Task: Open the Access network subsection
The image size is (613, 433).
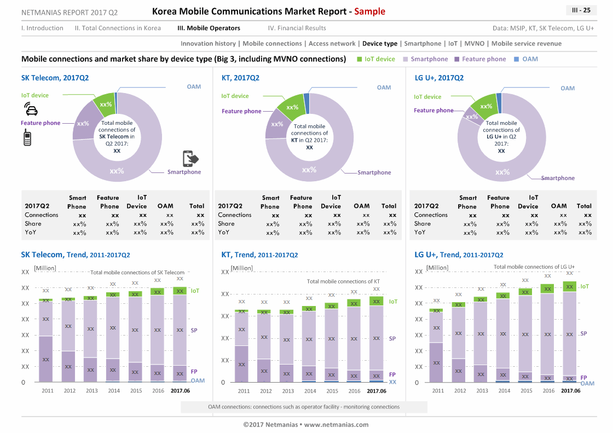Action: 332,43
